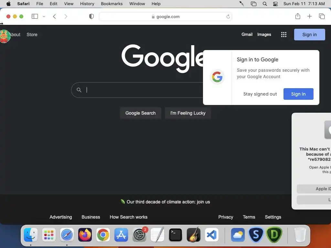Screen dimensions: 331x248
Task: Open the privacy report shield icon
Action: (x=91, y=16)
